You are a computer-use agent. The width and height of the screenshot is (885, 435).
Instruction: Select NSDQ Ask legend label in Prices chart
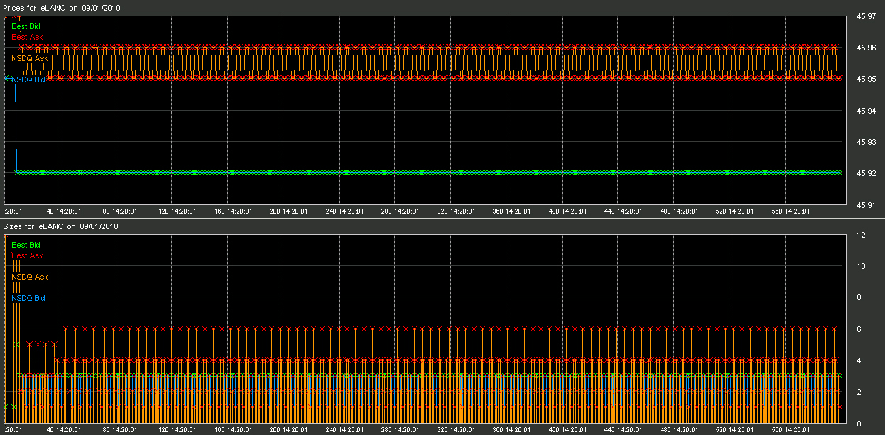tap(29, 58)
